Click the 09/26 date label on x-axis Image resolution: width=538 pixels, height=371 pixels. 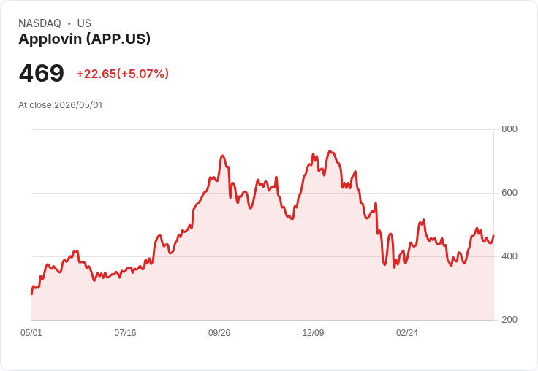[x=219, y=333]
